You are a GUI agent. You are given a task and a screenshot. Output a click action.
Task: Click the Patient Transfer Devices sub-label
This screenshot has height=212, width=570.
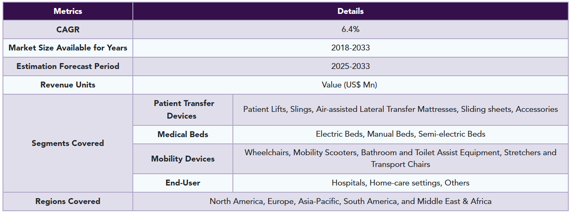[x=183, y=110]
